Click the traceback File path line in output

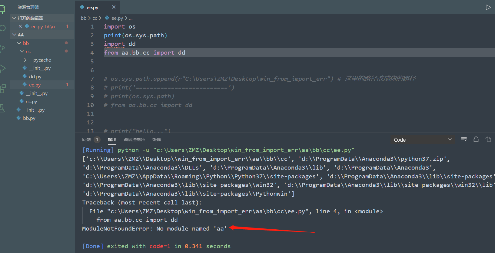236,211
